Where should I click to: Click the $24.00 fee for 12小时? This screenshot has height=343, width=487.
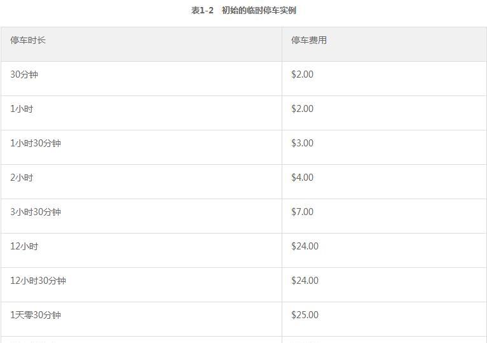click(384, 251)
